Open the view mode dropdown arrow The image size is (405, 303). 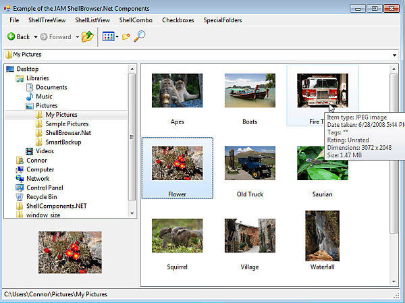point(117,37)
